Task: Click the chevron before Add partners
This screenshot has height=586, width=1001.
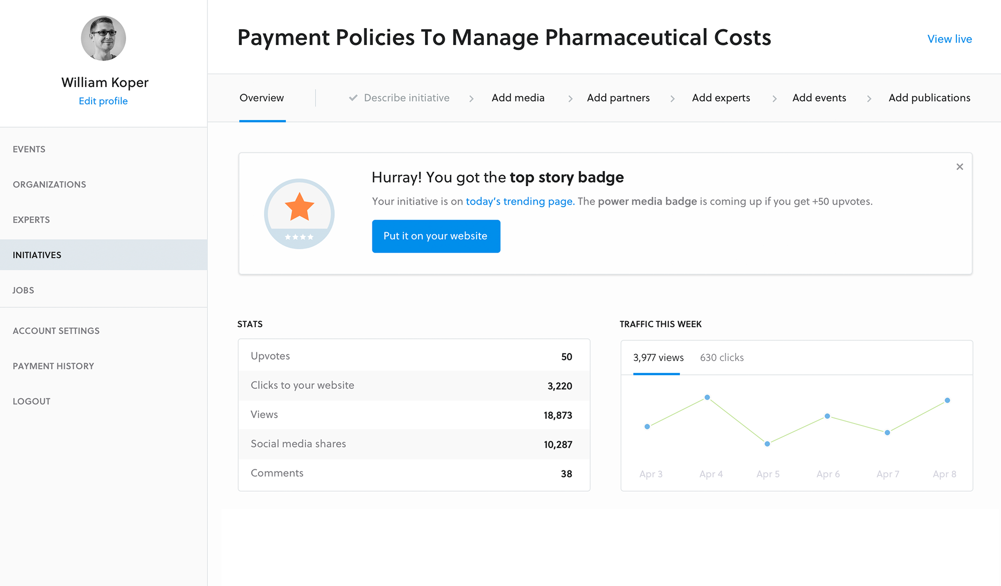Action: (x=570, y=99)
